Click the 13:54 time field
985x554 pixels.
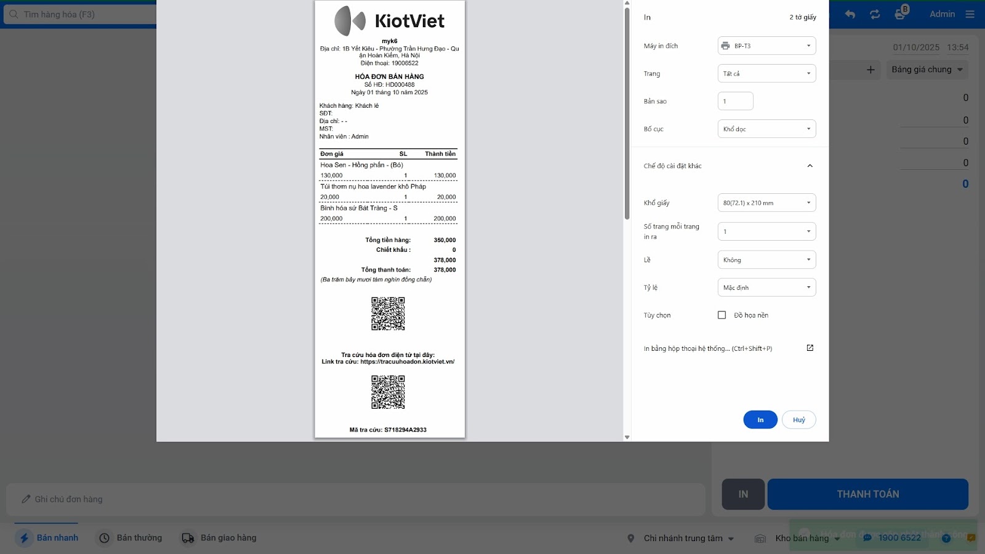click(x=958, y=47)
